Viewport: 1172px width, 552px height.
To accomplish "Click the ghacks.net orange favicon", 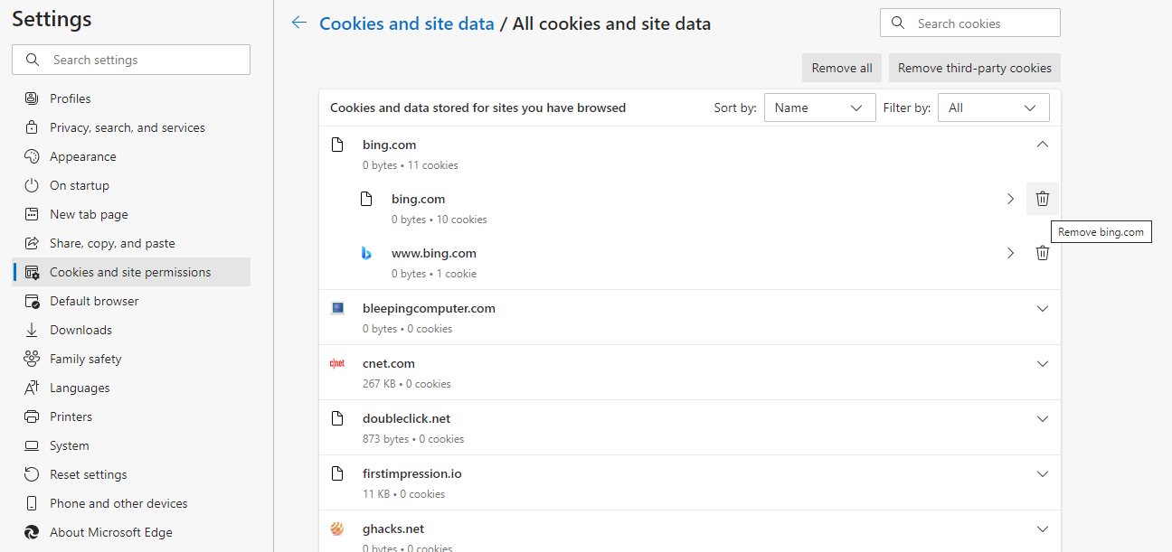I will pos(337,529).
